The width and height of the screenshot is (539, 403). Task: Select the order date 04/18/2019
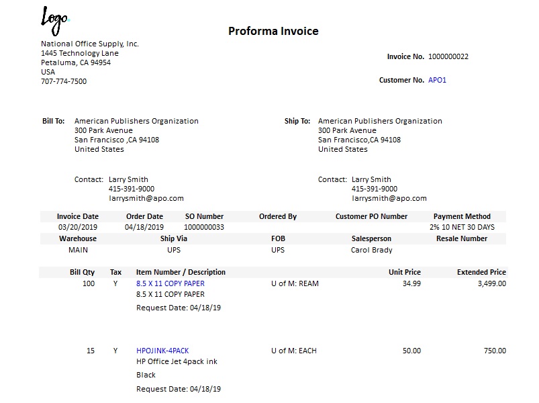[x=144, y=227]
